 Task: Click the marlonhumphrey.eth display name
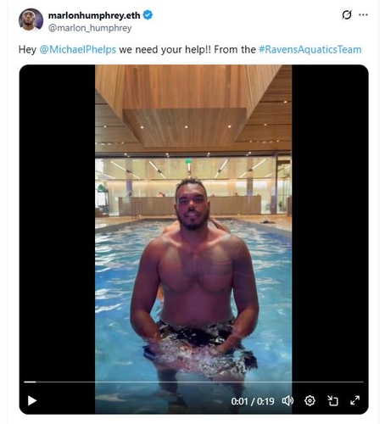[94, 15]
